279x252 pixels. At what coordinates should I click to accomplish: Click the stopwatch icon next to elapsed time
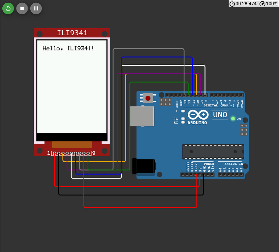232,4
